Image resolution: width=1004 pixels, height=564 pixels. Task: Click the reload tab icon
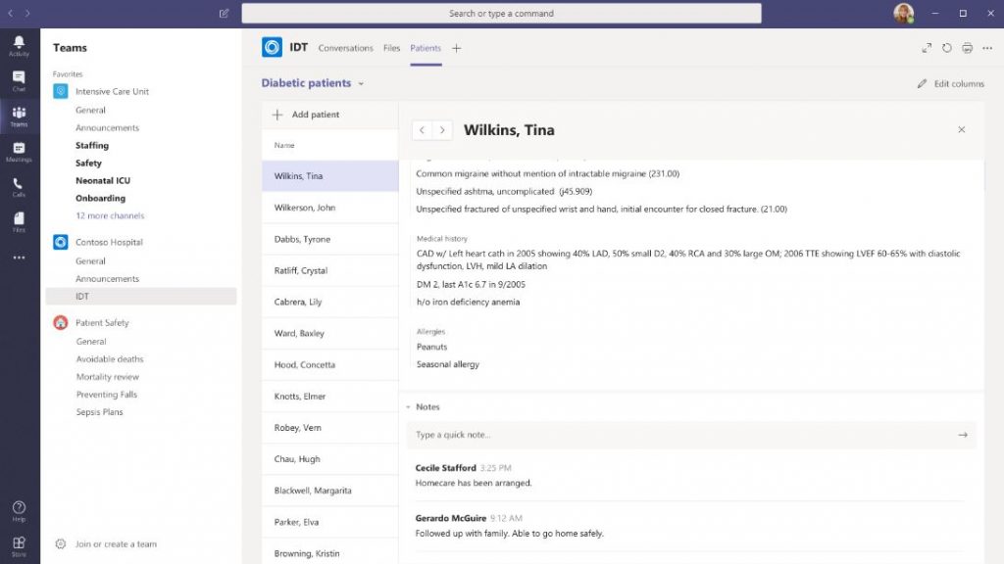(x=947, y=48)
